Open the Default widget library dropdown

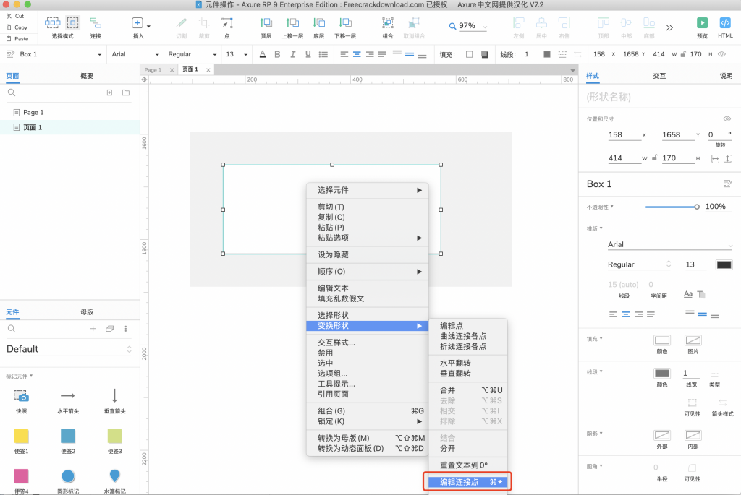(x=69, y=349)
